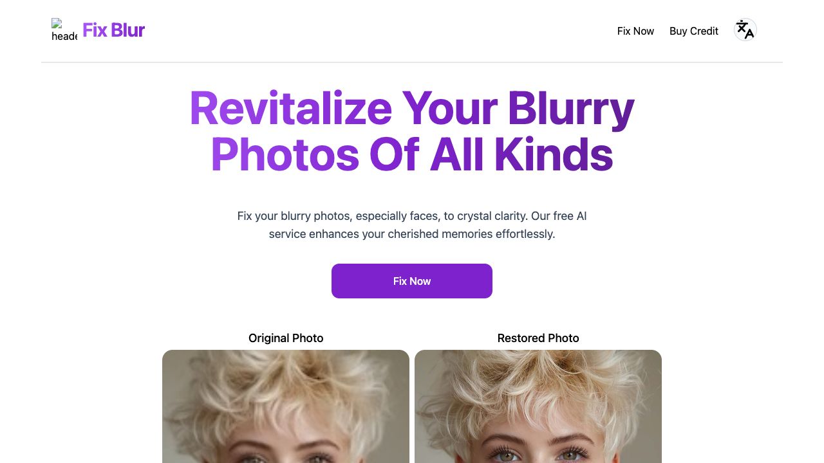Click the word Blurry in headline

coord(571,108)
